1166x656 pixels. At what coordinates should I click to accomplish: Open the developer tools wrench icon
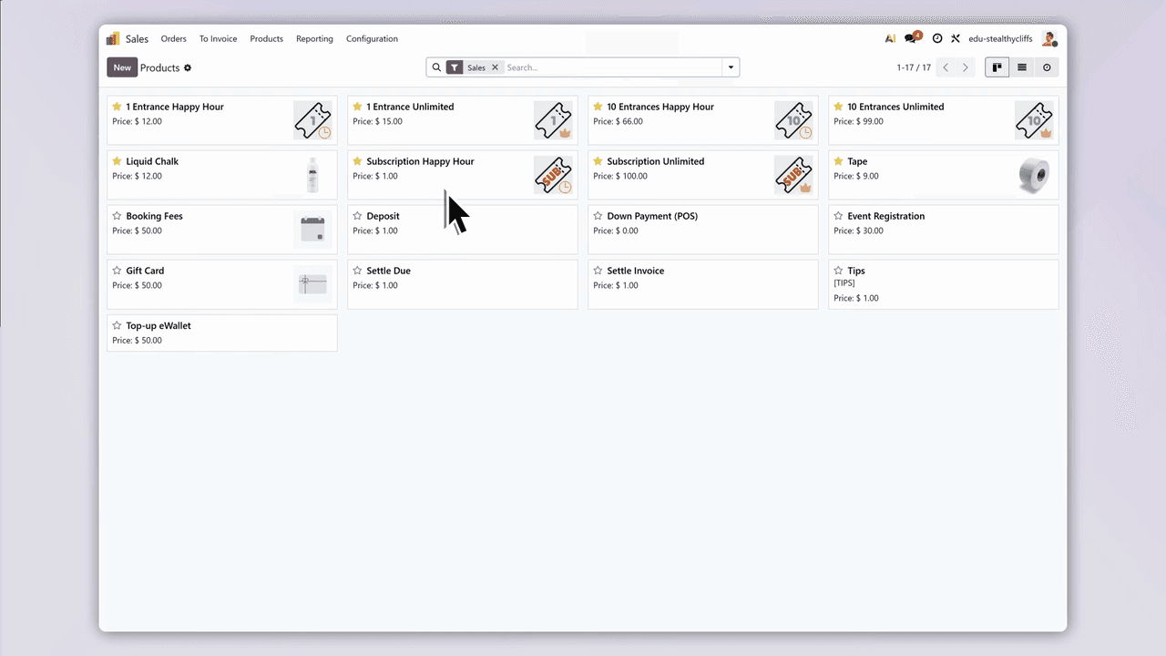tap(956, 39)
